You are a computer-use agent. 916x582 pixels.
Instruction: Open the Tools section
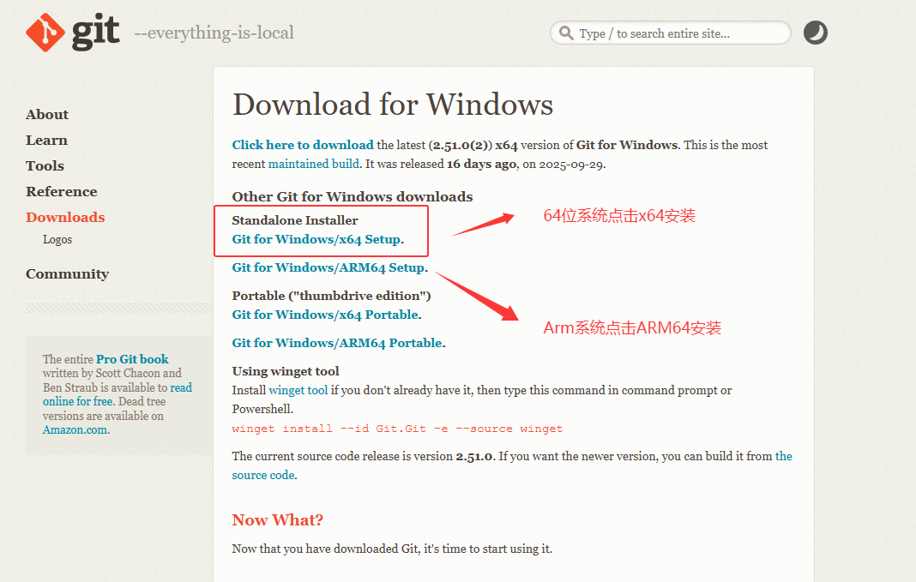pyautogui.click(x=45, y=165)
